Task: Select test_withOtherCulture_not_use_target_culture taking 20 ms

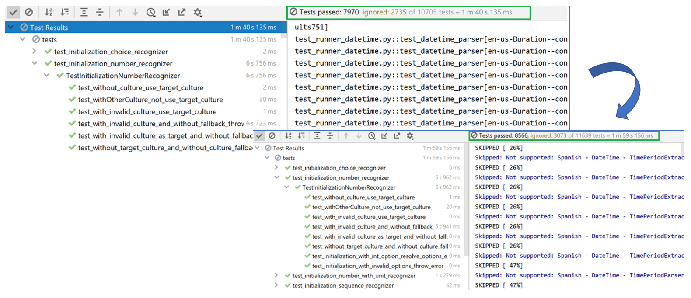Action: click(x=358, y=207)
